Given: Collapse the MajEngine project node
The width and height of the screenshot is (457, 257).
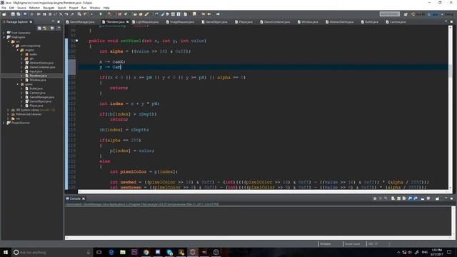Looking at the screenshot, I should 4,37.
